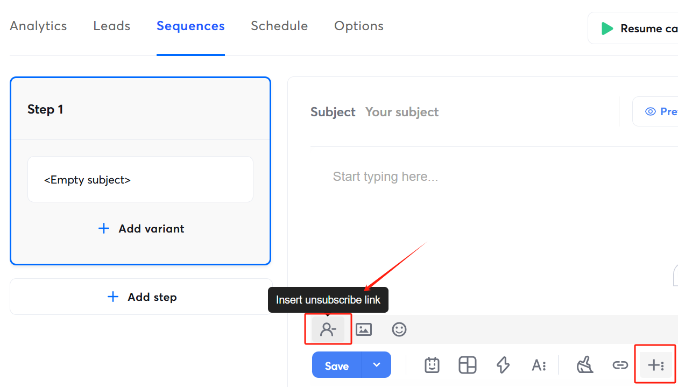Open the add-more plus icon

655,365
